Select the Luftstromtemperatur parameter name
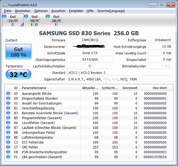The image size is (178, 166). [x=37, y=137]
